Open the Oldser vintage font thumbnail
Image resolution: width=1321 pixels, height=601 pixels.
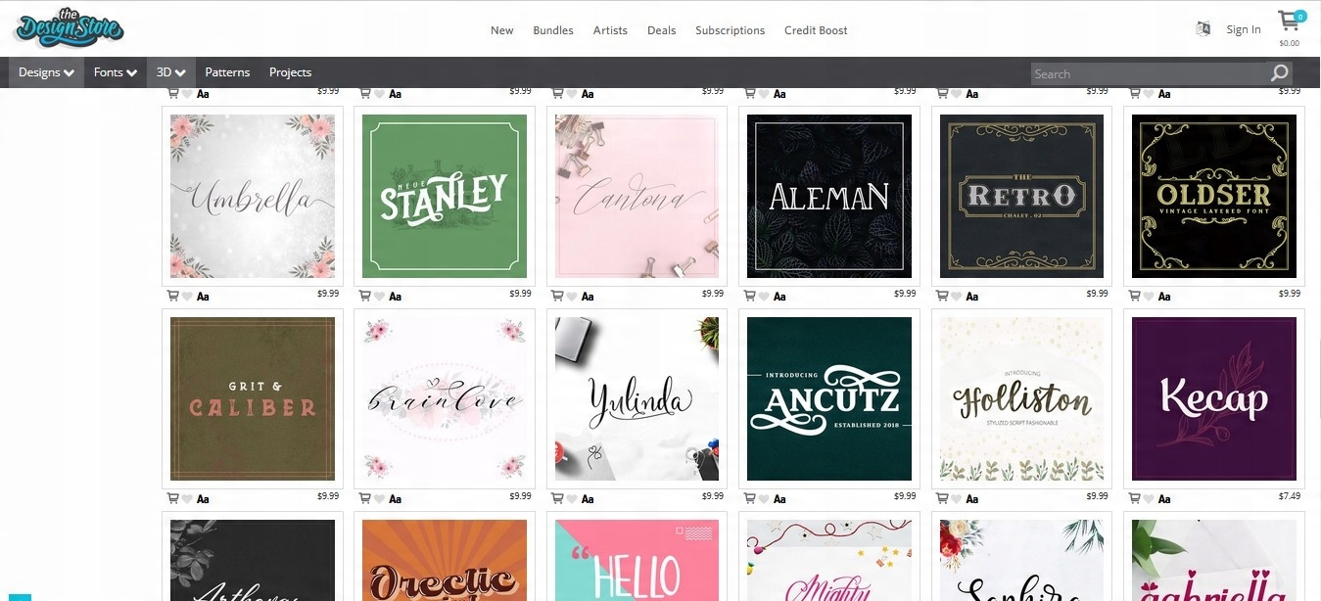(x=1214, y=197)
